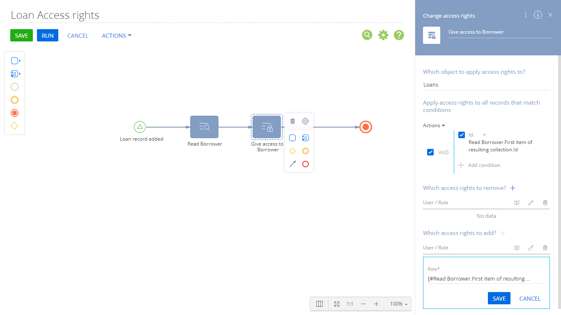
Task: Zoom out with the minus button
Action: pos(363,304)
